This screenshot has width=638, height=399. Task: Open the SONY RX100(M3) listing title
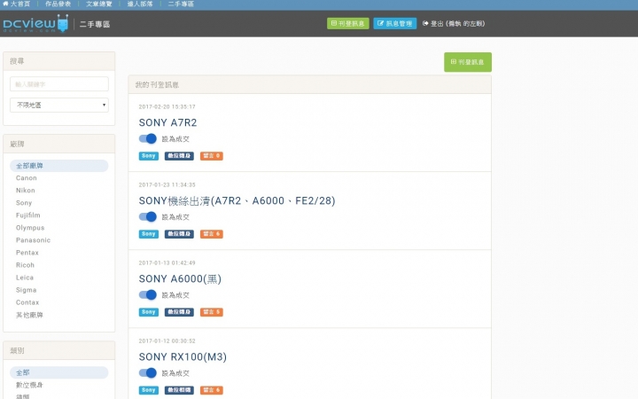[183, 357]
